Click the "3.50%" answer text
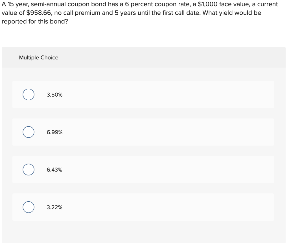This screenshot has height=243, width=289. pos(54,95)
